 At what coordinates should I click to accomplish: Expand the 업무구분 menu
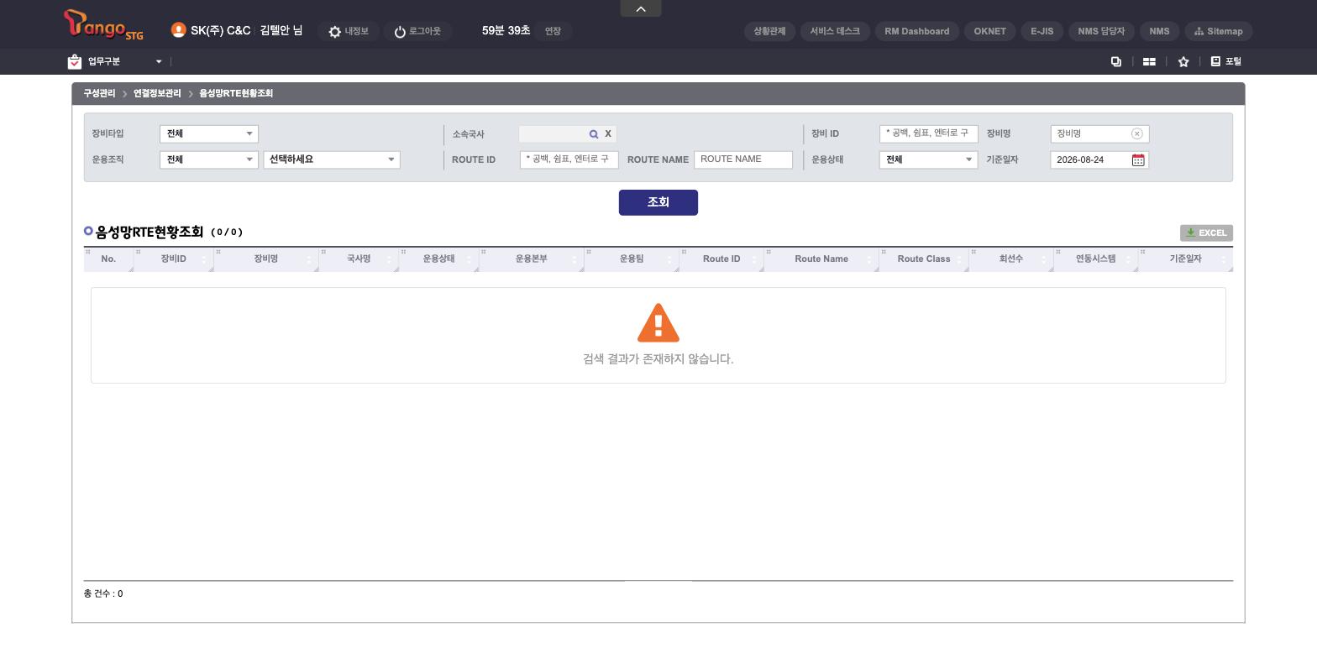point(115,61)
